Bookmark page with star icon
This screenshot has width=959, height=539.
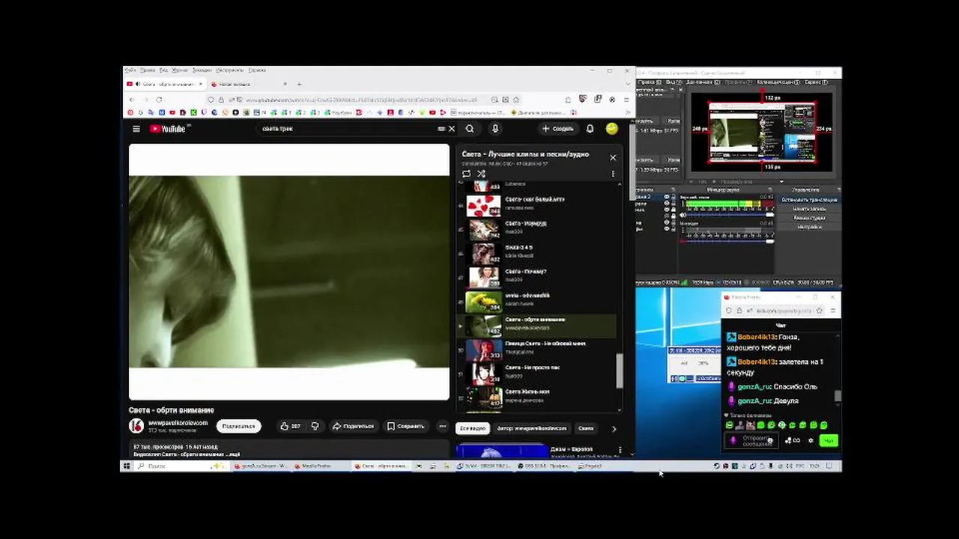(517, 100)
